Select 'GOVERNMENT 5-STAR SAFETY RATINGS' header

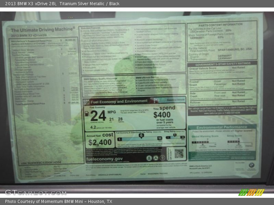click(223, 64)
